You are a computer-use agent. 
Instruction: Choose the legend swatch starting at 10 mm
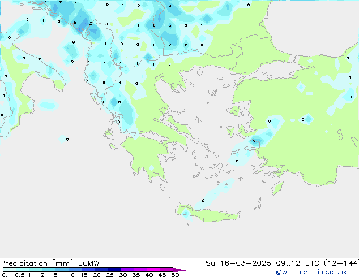[x=75, y=270]
